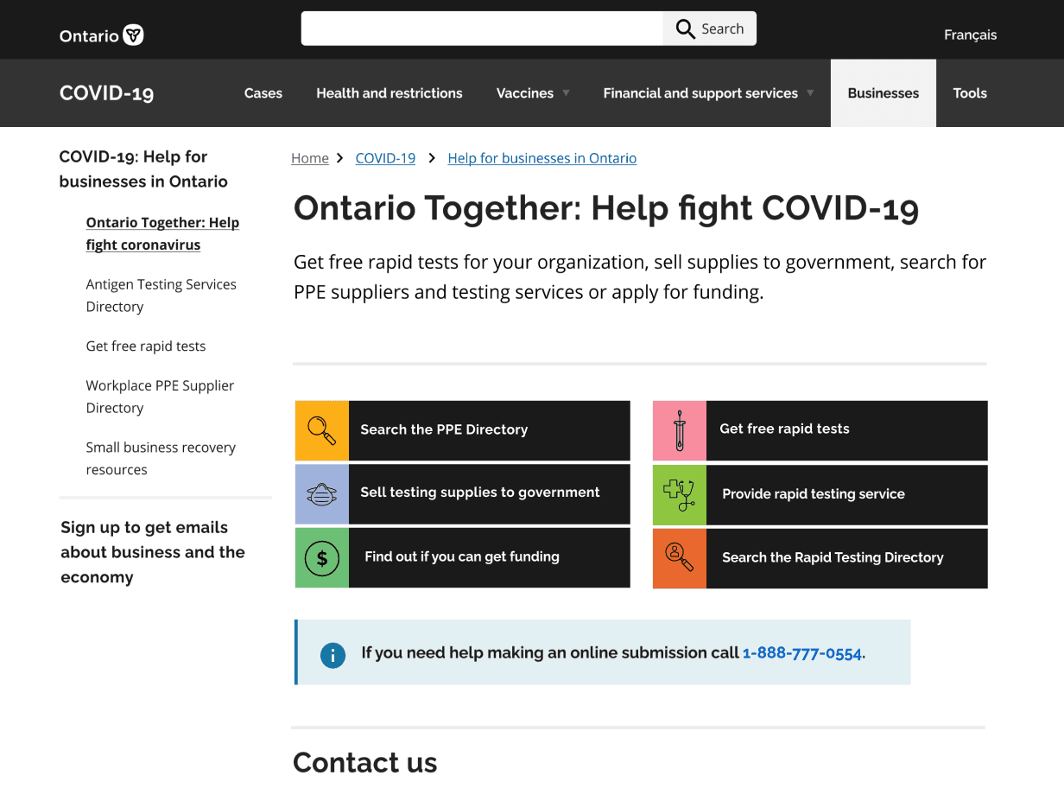Image resolution: width=1064 pixels, height=788 pixels.
Task: Open COVID-19: Help for businesses sidebar heading
Action: pyautogui.click(x=143, y=169)
